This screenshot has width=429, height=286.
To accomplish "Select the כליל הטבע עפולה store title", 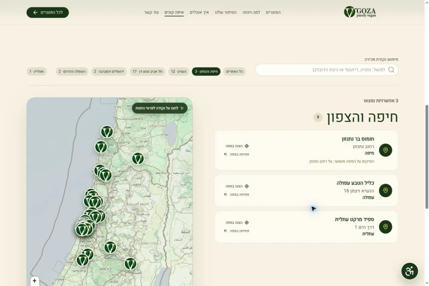I will (x=355, y=183).
